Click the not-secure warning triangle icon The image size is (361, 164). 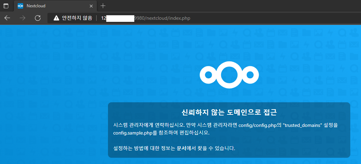tap(56, 18)
